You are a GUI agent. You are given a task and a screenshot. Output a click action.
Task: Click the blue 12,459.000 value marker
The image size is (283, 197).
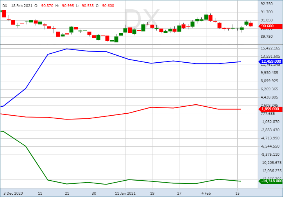pyautogui.click(x=270, y=62)
